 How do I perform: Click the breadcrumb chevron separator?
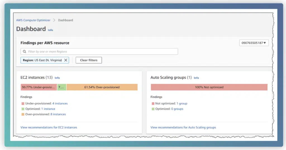pyautogui.click(x=54, y=20)
